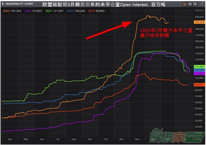Click the Apr label on time axis

click(10, 139)
